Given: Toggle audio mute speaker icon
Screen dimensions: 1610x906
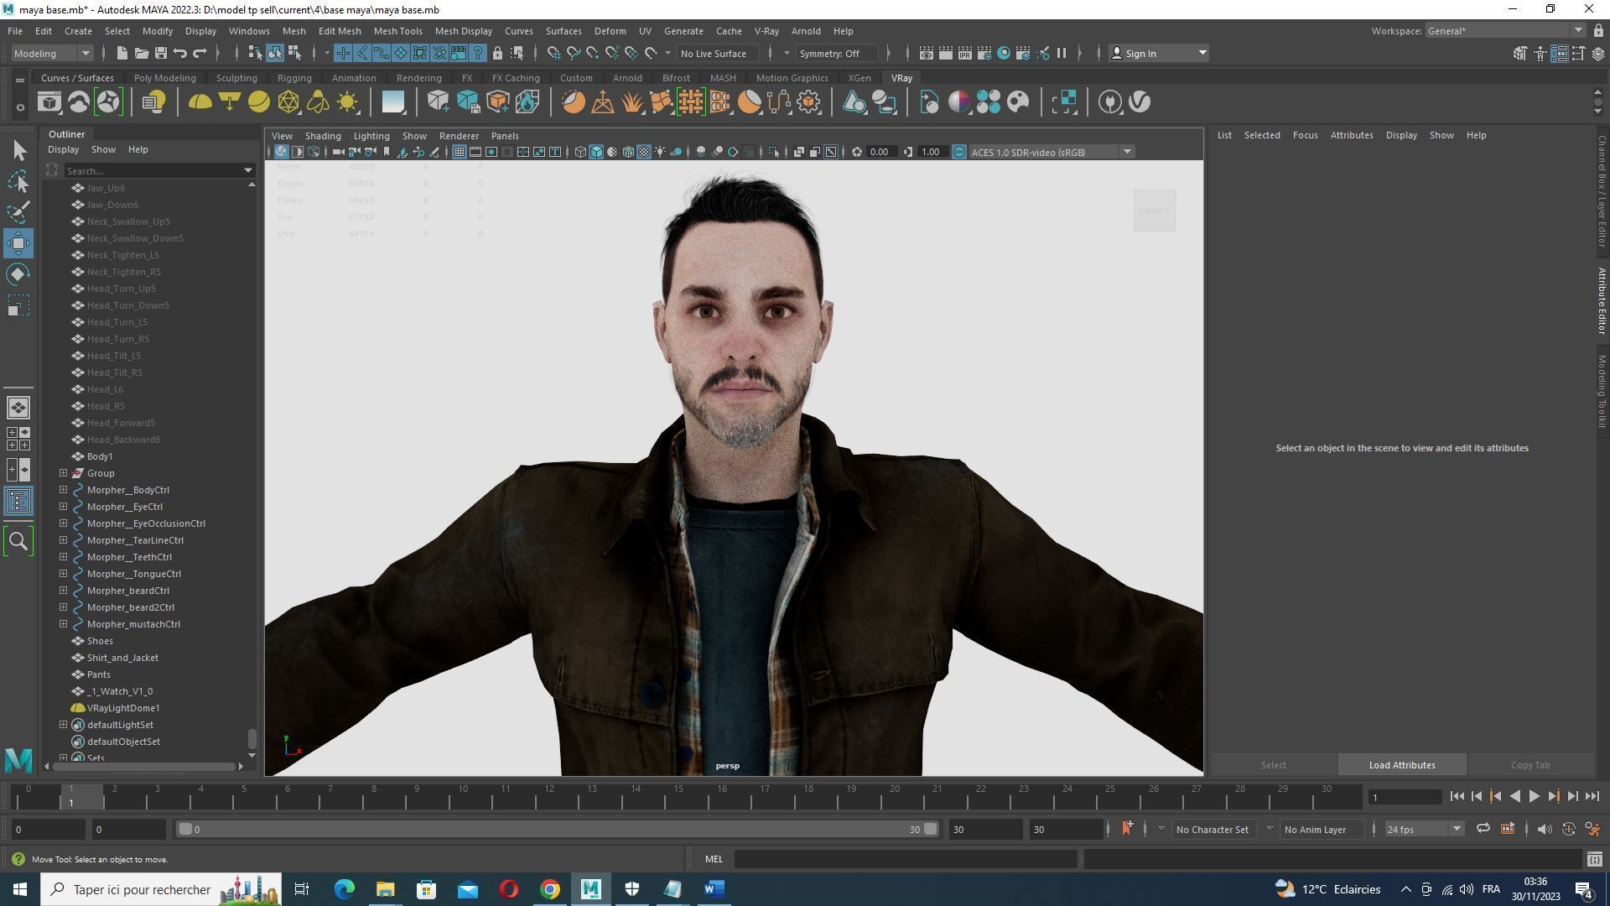Looking at the screenshot, I should click(x=1544, y=830).
